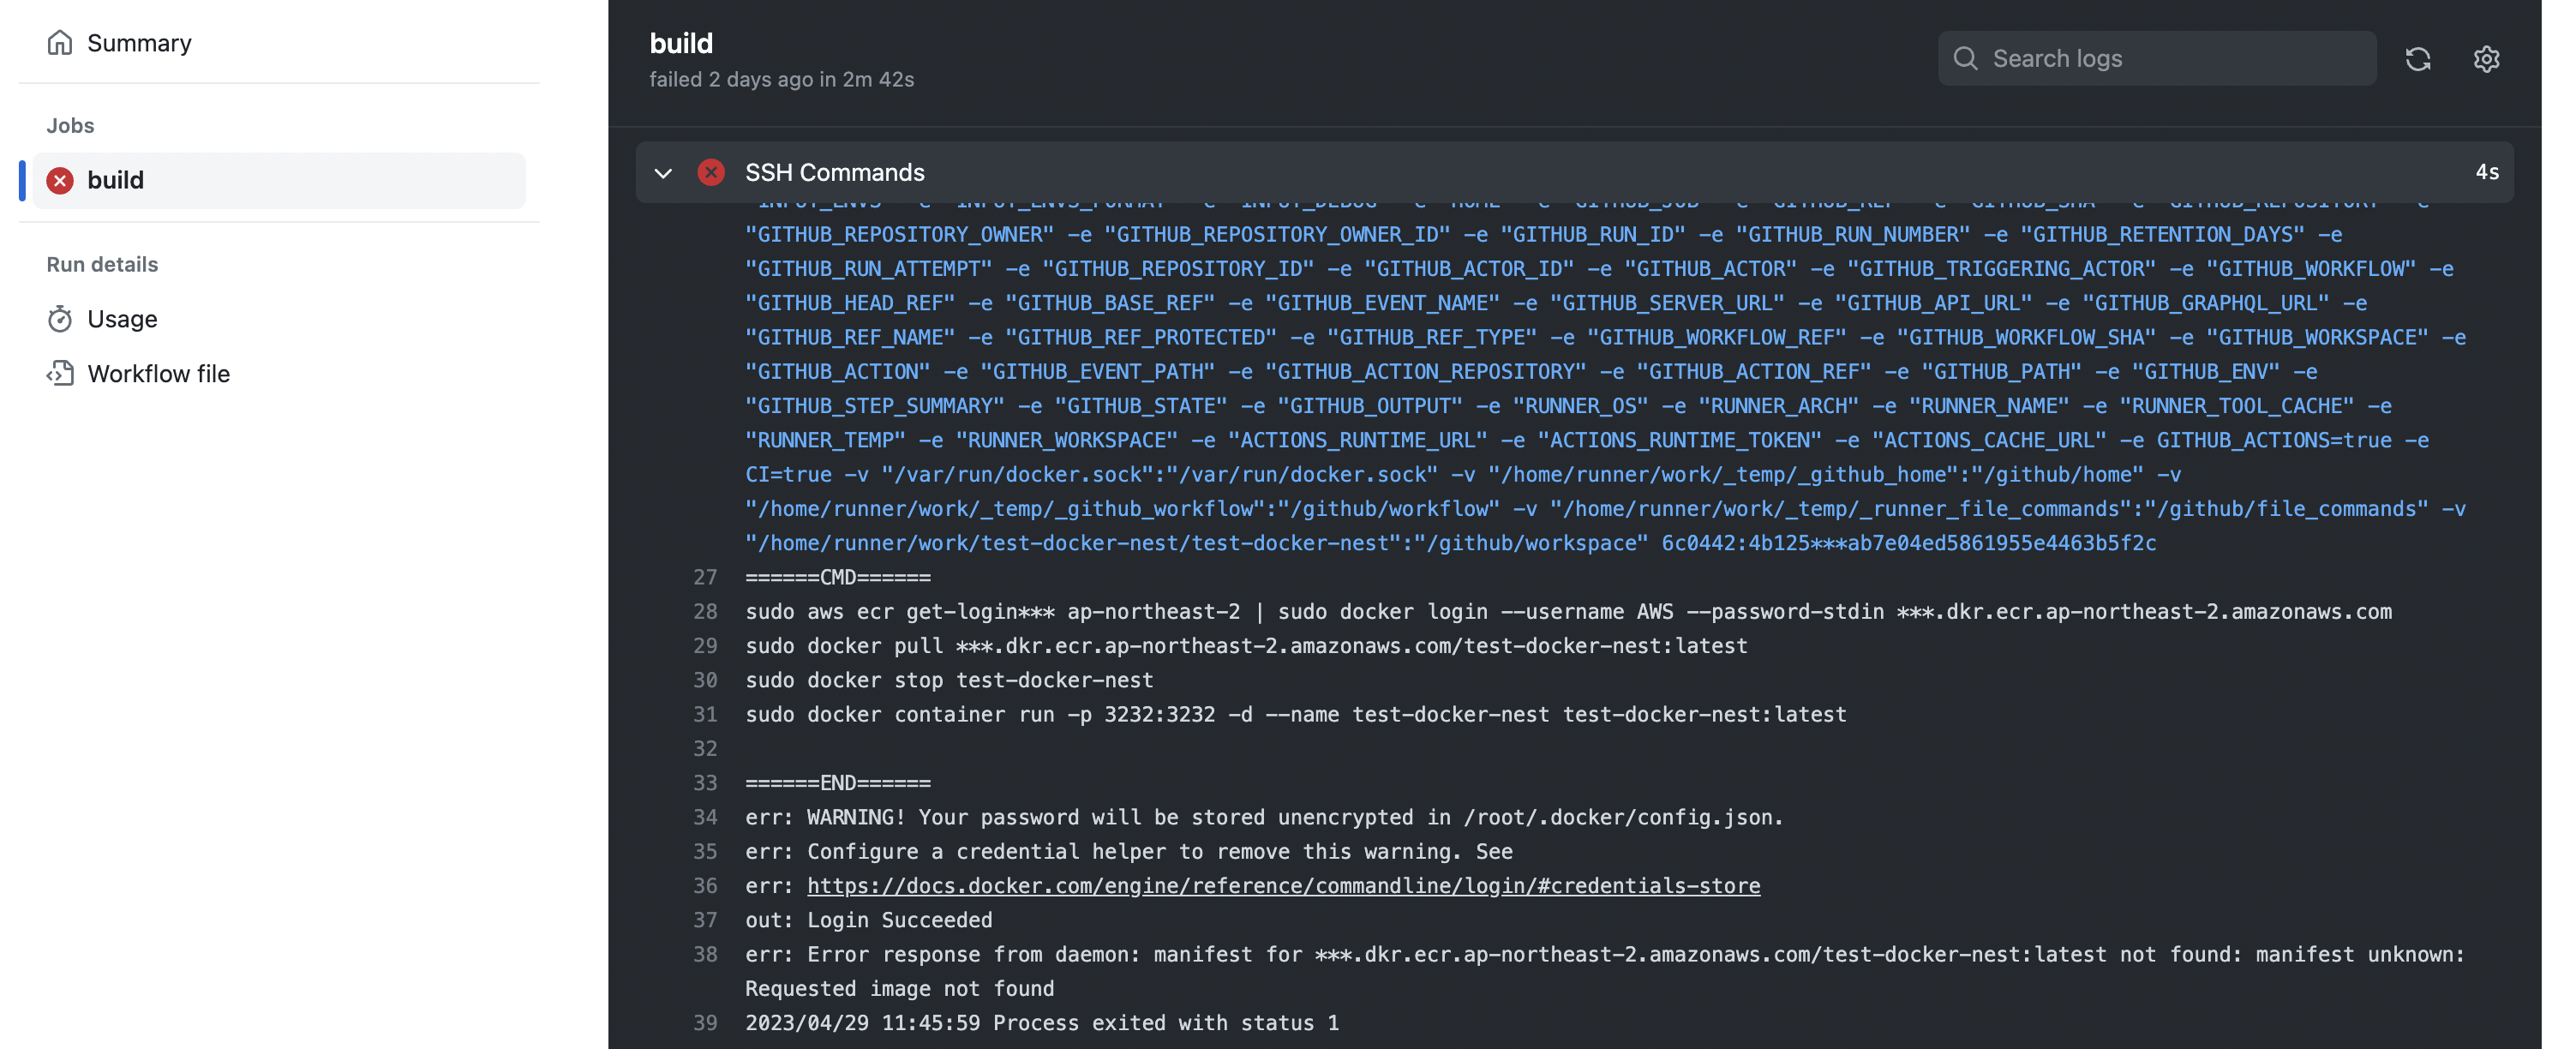Click the red failed icon beside build job

point(60,180)
